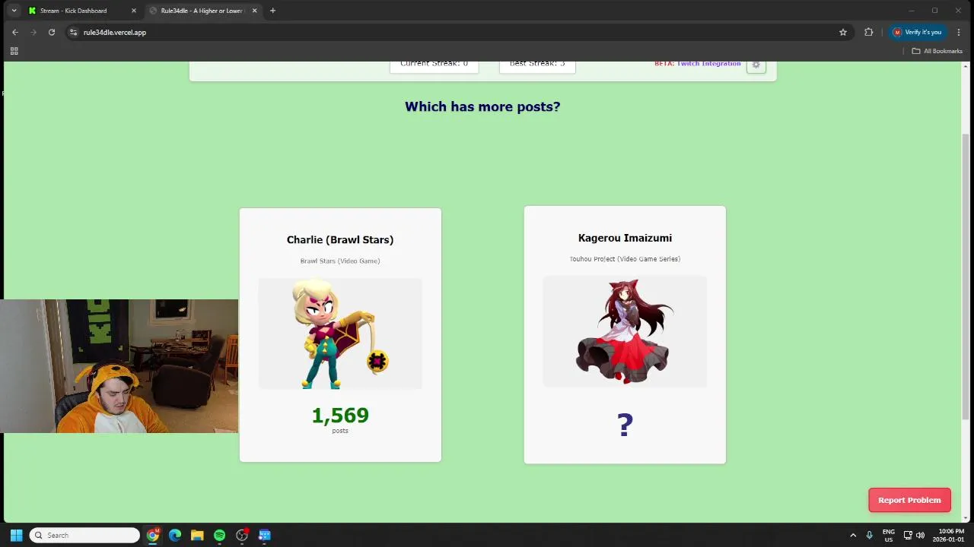Close the Rule34dle tab

point(254,11)
